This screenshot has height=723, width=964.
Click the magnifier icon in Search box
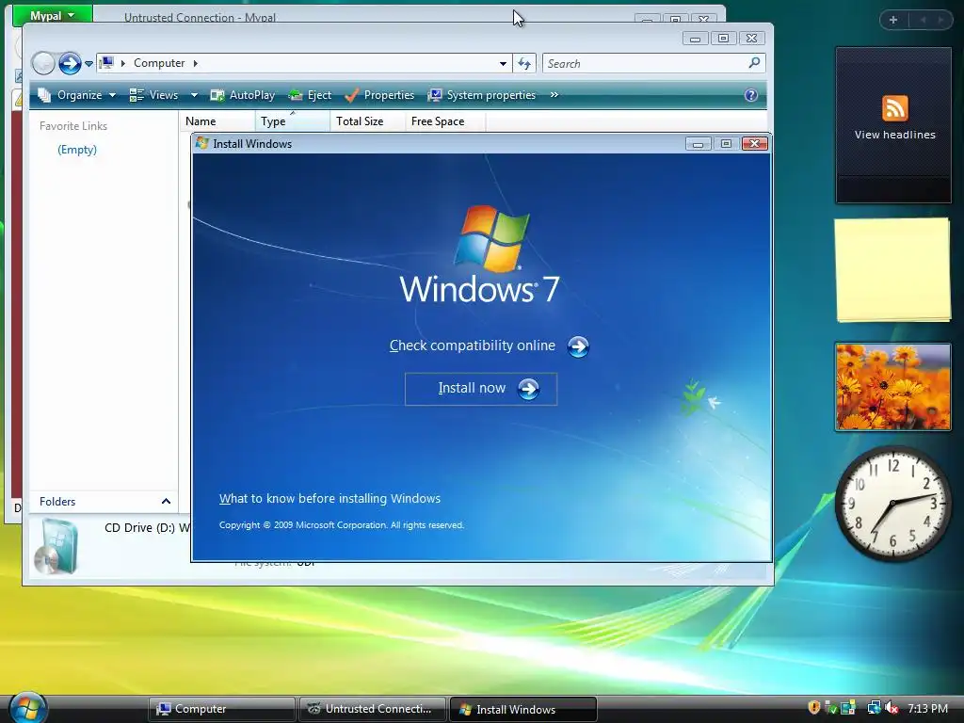click(754, 63)
